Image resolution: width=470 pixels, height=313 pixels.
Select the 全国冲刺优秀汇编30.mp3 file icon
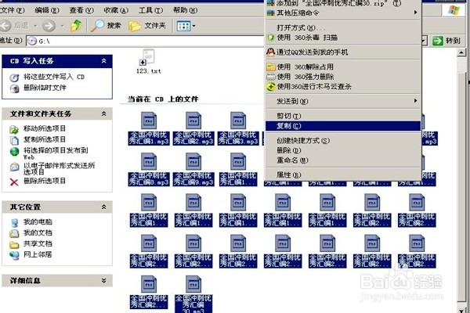point(193,284)
